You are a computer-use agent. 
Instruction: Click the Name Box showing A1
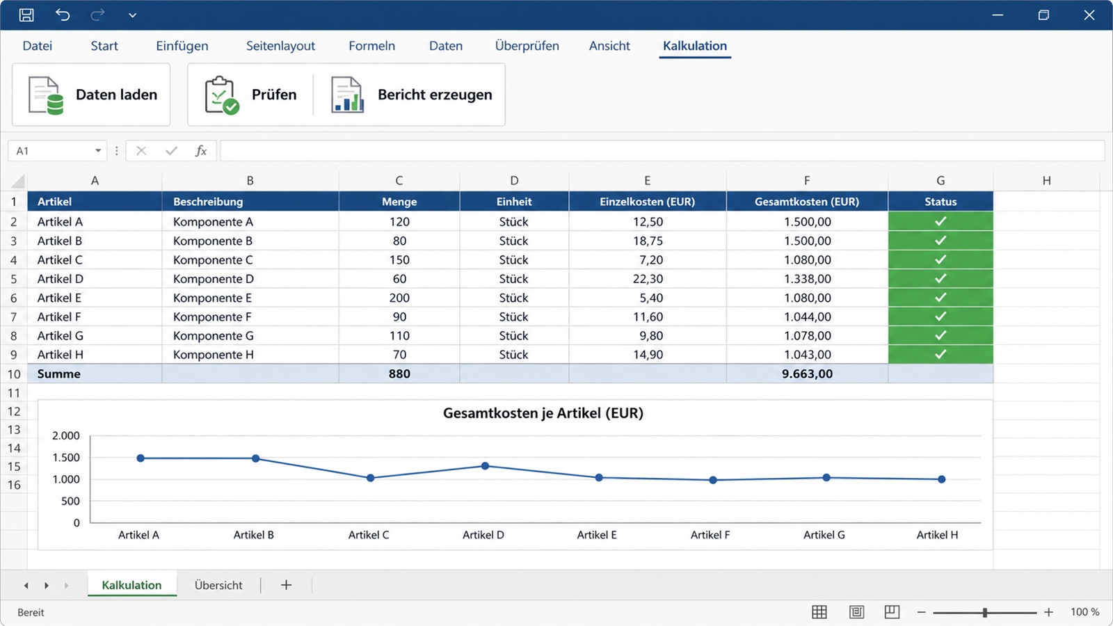[x=56, y=151]
